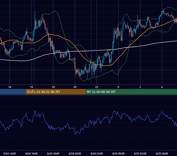Viewport: 177px width, 156px height.
Task: Click the '8/24 18:00' date label
Action: 53,153
